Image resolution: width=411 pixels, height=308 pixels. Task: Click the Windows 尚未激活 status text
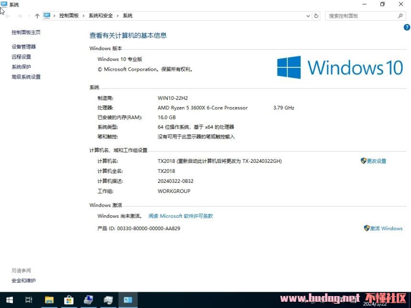pyautogui.click(x=120, y=216)
